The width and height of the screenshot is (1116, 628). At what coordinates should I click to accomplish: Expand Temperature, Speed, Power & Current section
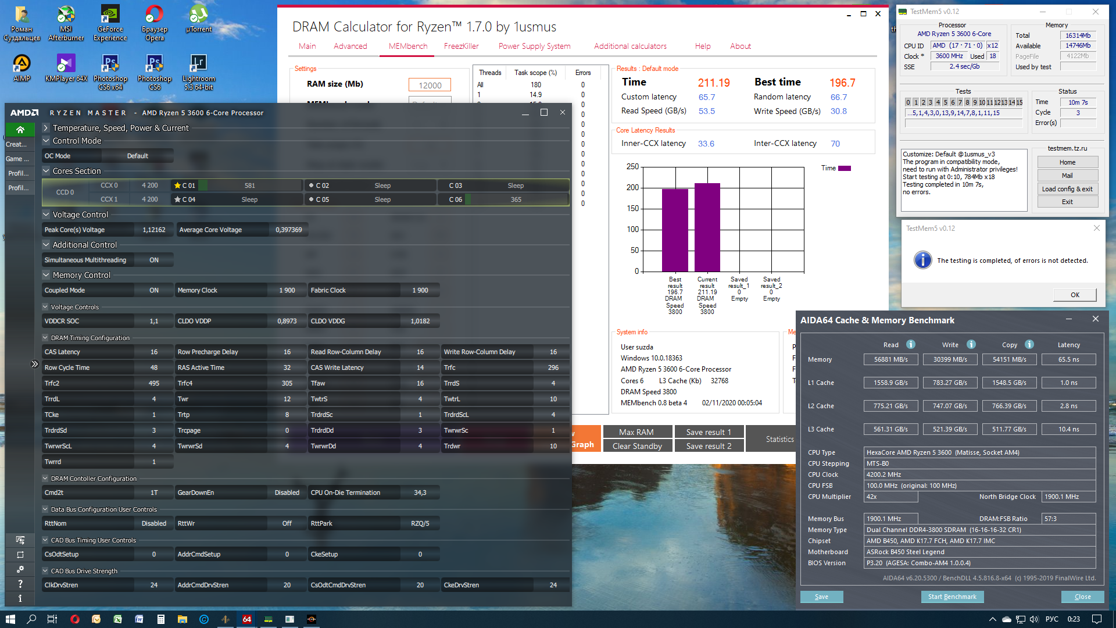pyautogui.click(x=46, y=128)
